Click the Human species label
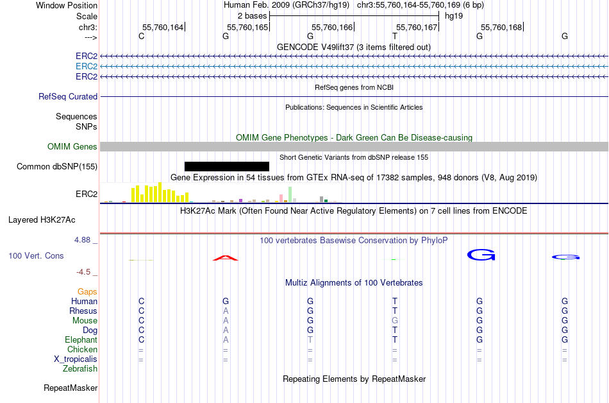The image size is (609, 403). point(84,301)
